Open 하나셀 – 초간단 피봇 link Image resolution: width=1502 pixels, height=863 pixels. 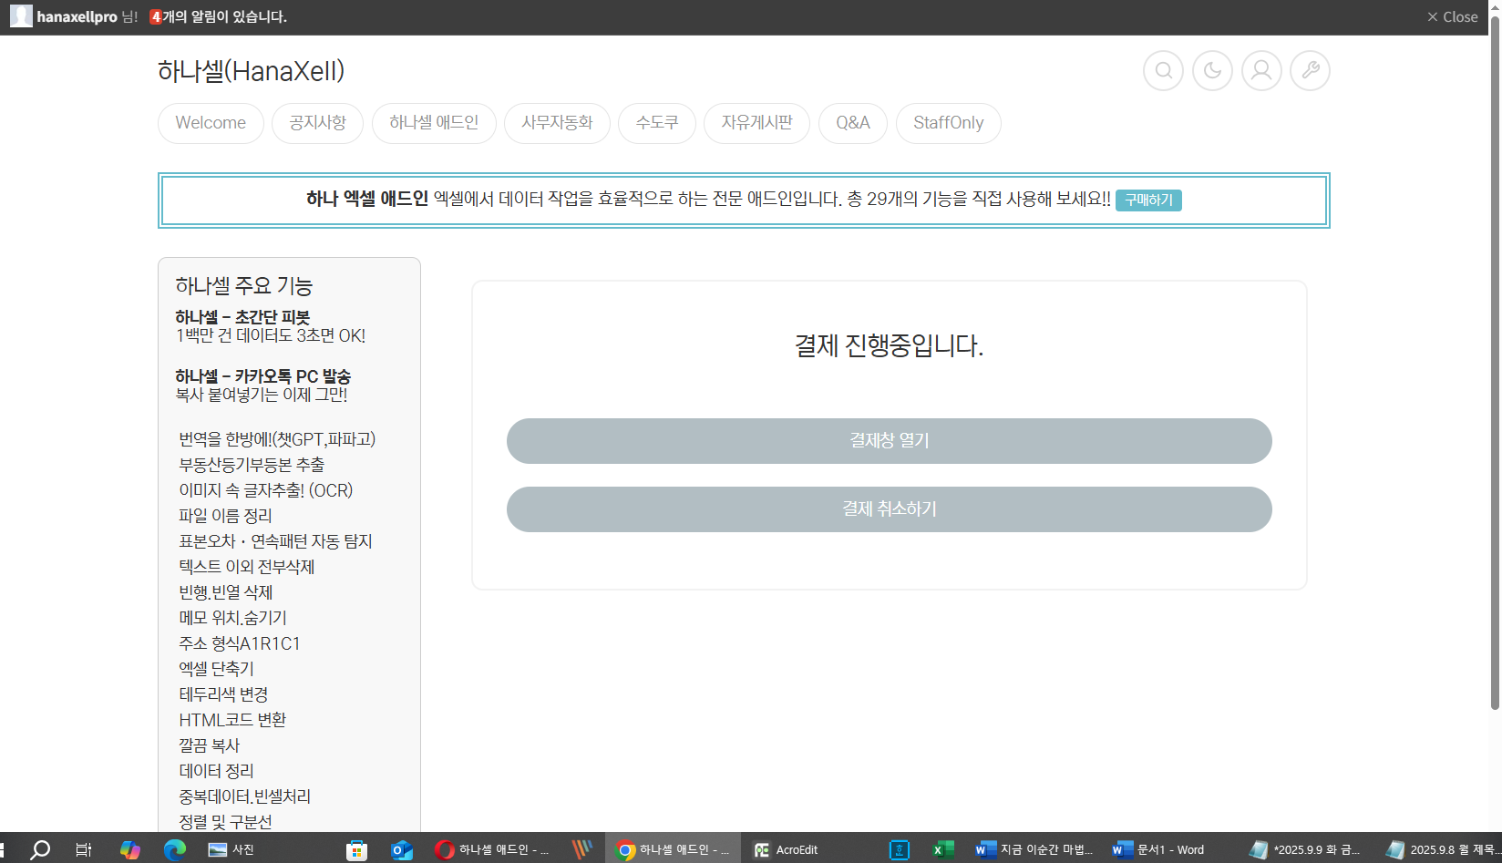[x=242, y=317]
